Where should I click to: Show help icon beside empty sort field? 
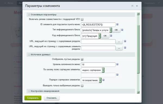[117, 75]
